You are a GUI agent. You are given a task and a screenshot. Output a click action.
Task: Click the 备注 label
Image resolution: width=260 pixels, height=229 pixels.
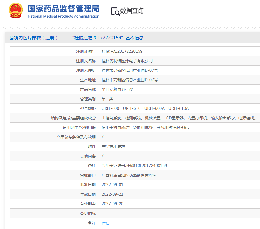[92, 166]
